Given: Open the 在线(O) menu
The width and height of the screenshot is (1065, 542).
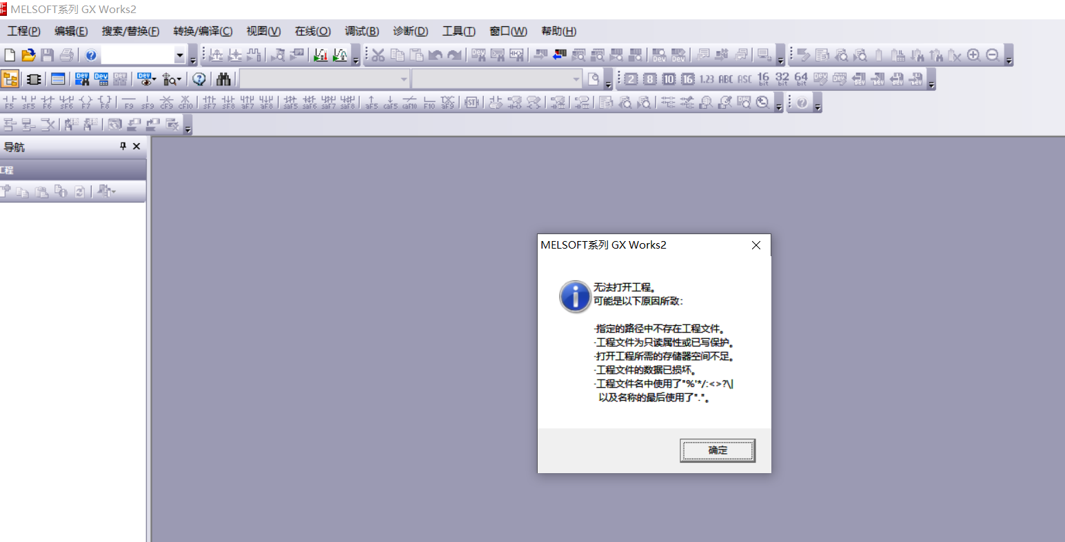Looking at the screenshot, I should point(312,31).
